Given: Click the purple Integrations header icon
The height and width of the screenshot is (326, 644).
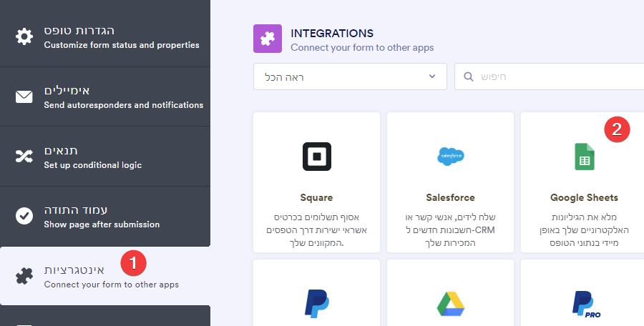Looking at the screenshot, I should click(268, 39).
